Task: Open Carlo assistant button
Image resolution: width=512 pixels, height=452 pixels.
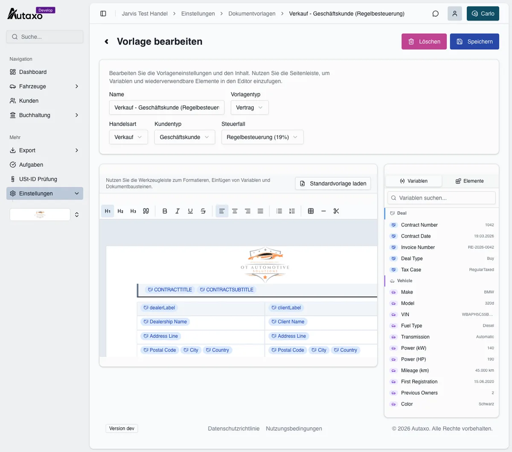Action: point(483,14)
